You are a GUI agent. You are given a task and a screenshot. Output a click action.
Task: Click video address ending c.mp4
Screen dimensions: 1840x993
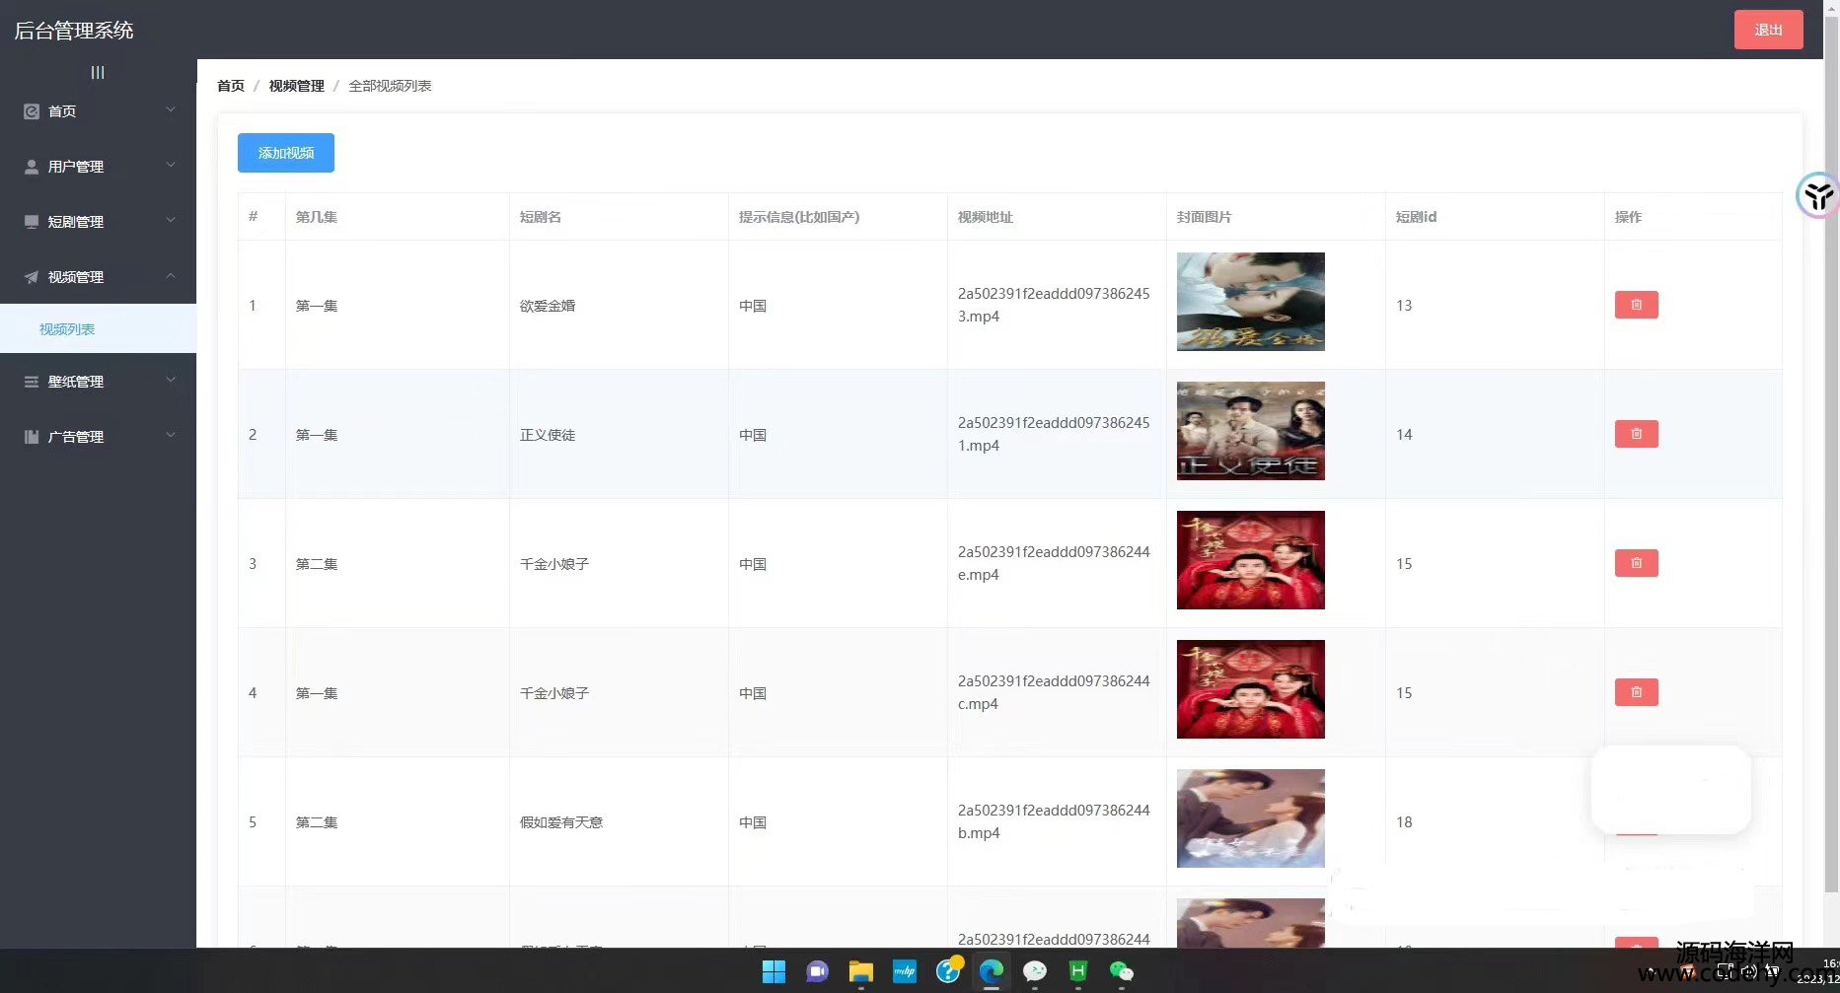pyautogui.click(x=1054, y=692)
